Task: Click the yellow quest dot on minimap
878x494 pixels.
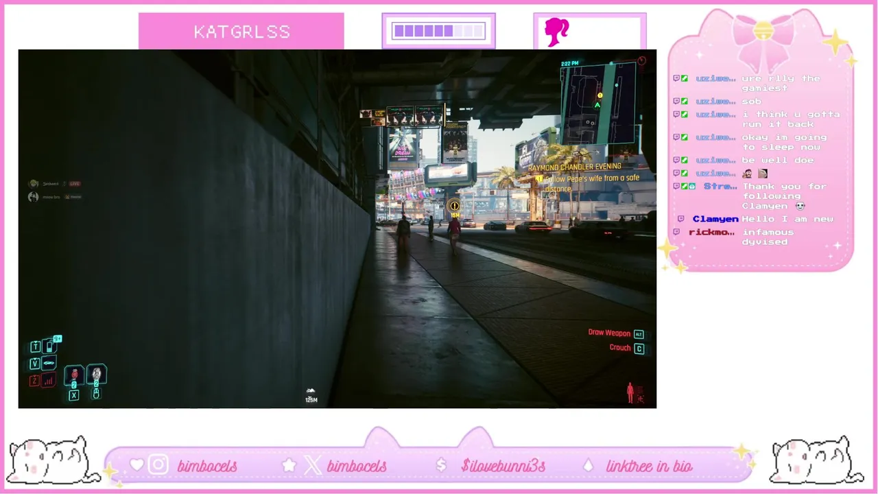Action: (600, 95)
